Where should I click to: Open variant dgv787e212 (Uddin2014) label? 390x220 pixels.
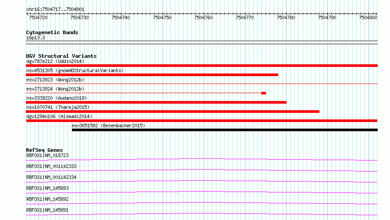coord(55,61)
